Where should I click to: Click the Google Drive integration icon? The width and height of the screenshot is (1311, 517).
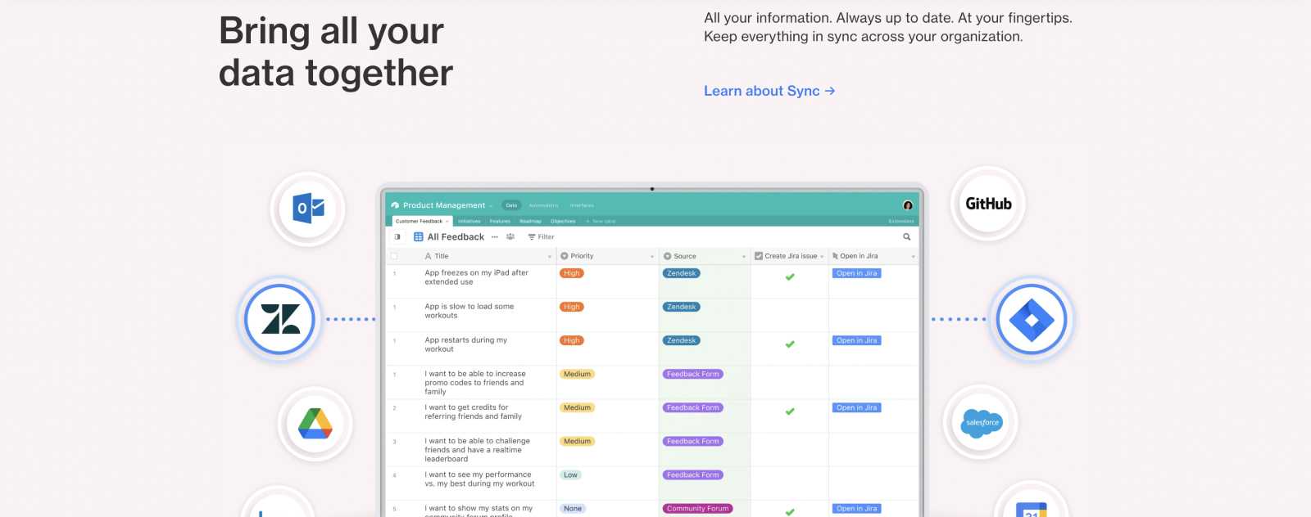[315, 424]
